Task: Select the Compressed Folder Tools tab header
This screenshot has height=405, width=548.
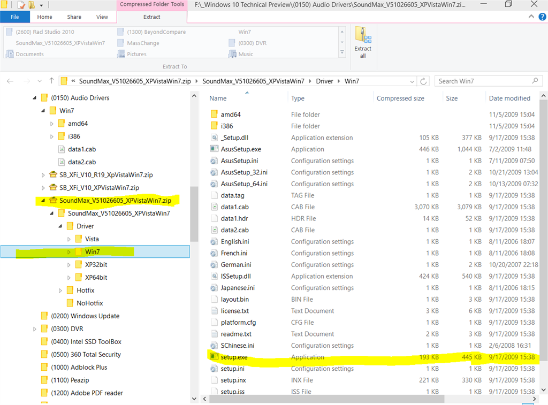Action: click(152, 4)
